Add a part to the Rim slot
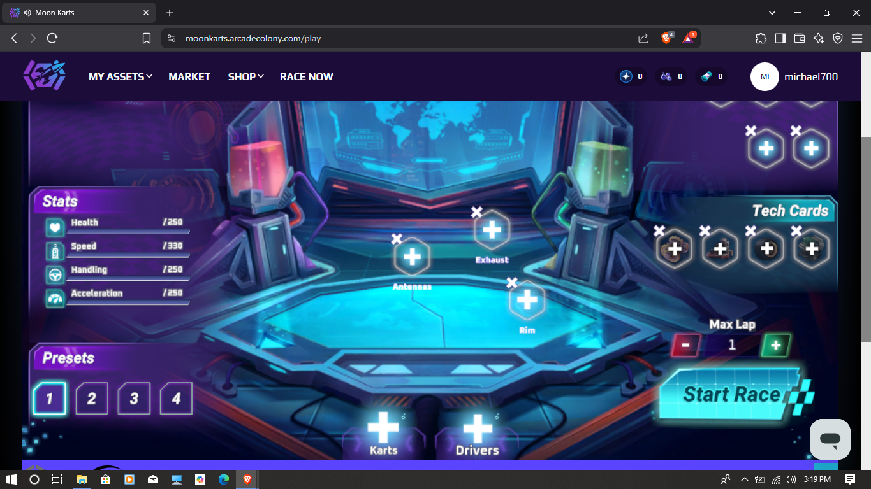 click(527, 300)
